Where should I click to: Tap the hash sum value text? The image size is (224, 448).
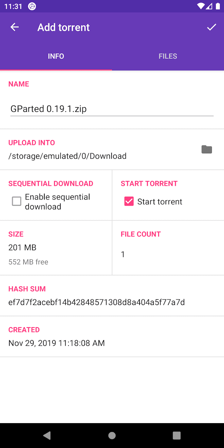[x=96, y=302]
